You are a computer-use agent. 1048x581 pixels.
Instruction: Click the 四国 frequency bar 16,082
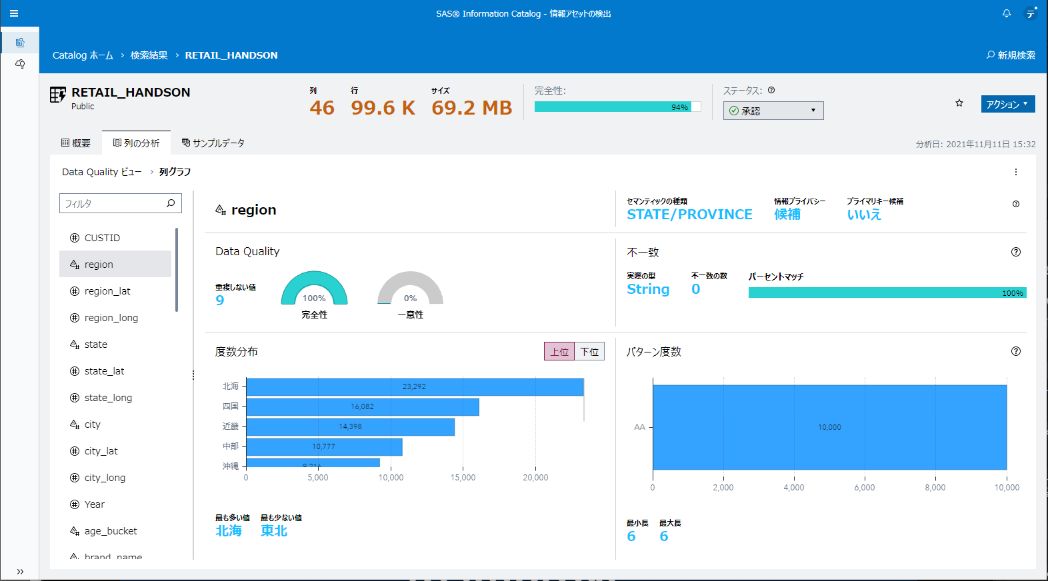tap(363, 406)
